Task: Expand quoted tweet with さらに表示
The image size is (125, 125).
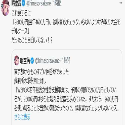Action: tap(22, 117)
